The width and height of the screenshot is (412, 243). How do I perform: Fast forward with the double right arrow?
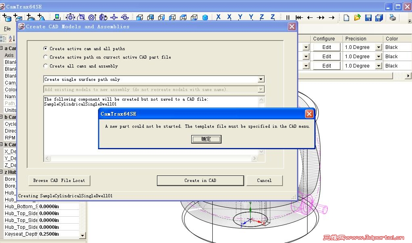point(320,18)
